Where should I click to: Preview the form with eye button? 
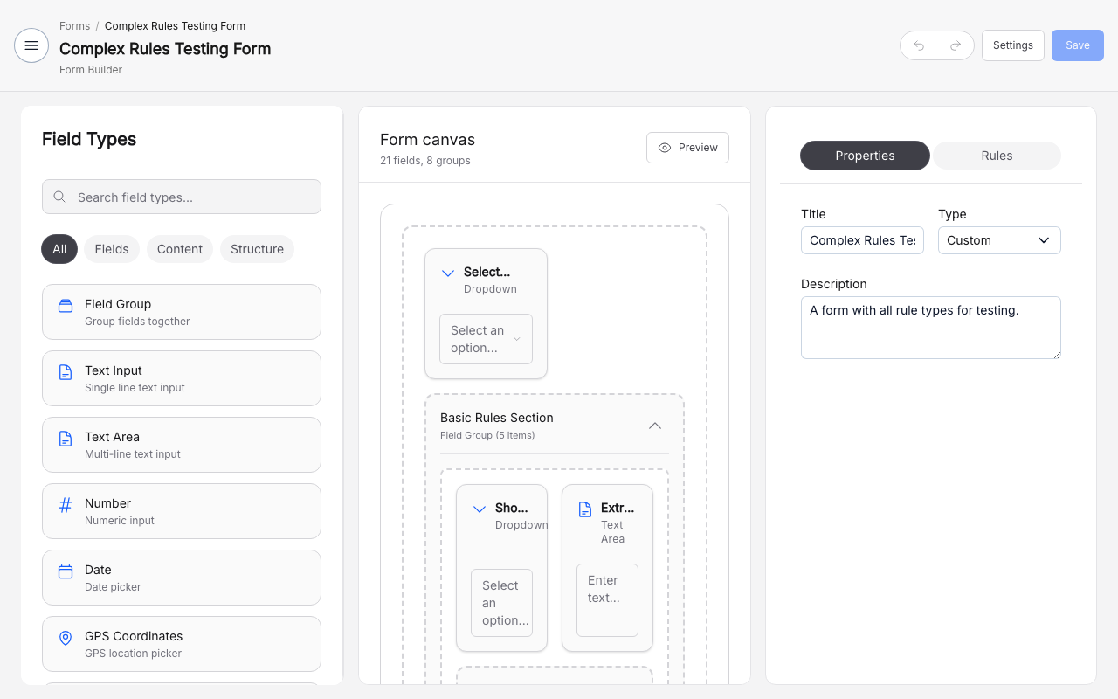pos(687,148)
